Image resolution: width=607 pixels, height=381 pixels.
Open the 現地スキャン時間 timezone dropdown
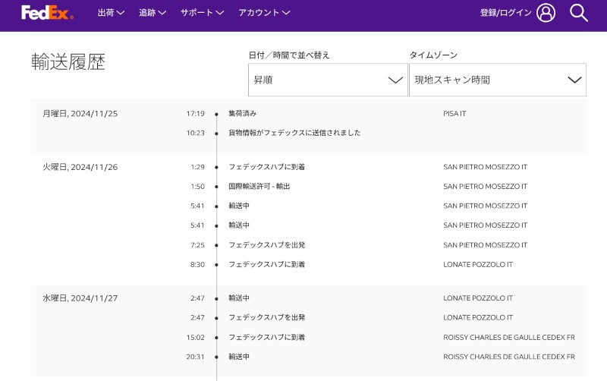498,80
